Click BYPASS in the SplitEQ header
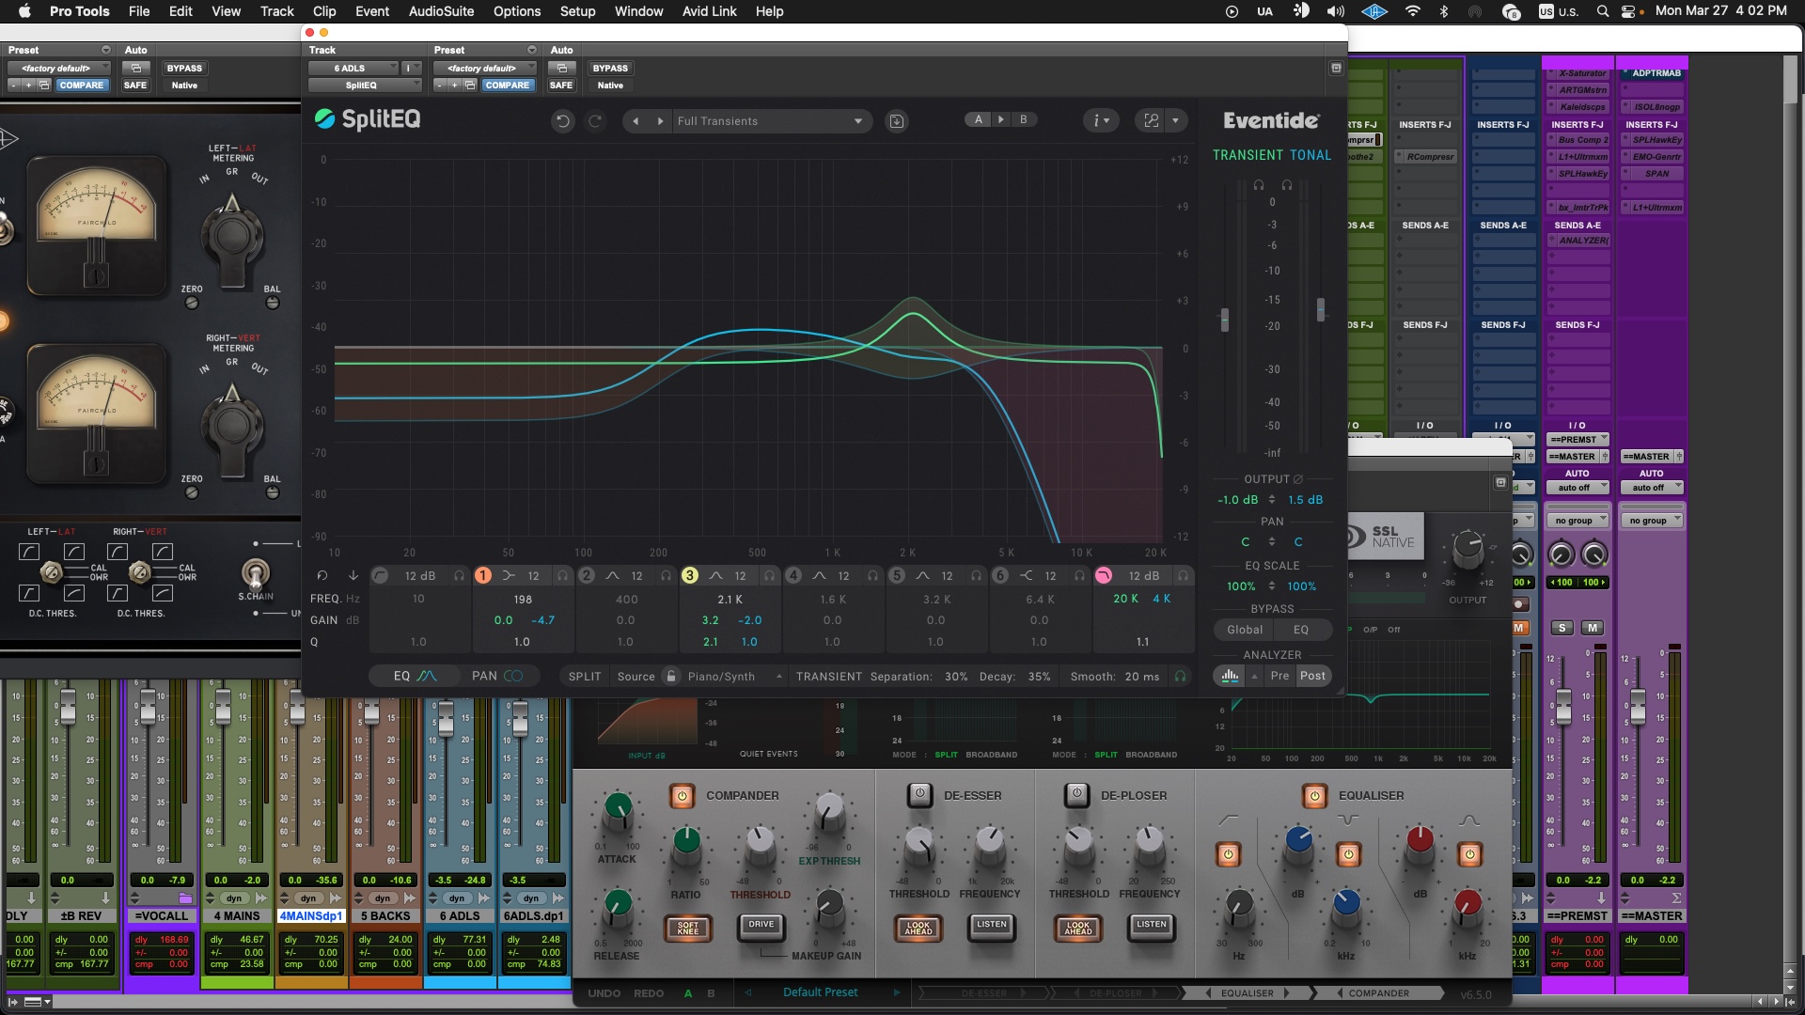This screenshot has height=1015, width=1805. tap(610, 68)
